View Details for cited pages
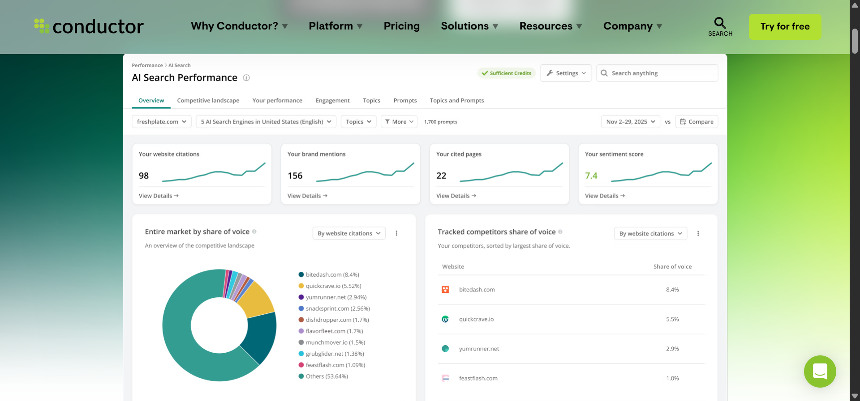Screen dimensions: 860x401 (x=456, y=196)
